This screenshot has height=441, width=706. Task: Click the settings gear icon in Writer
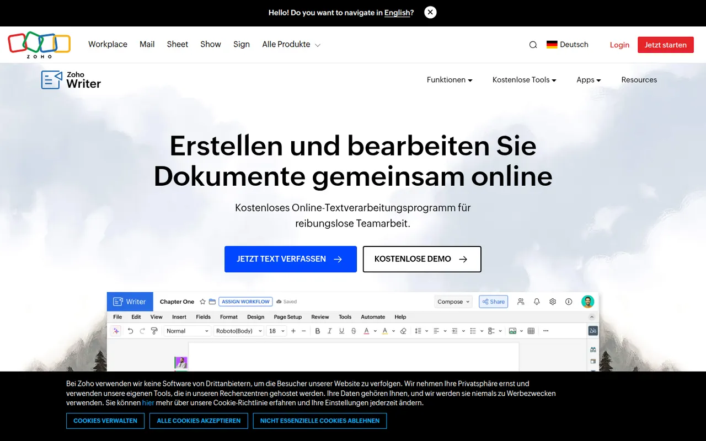553,302
